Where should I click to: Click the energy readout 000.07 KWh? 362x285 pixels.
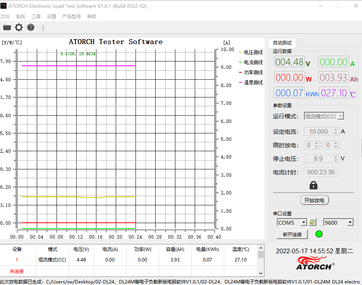click(290, 93)
